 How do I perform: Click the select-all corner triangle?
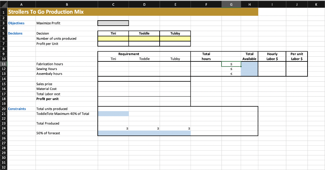(x=3, y=4)
